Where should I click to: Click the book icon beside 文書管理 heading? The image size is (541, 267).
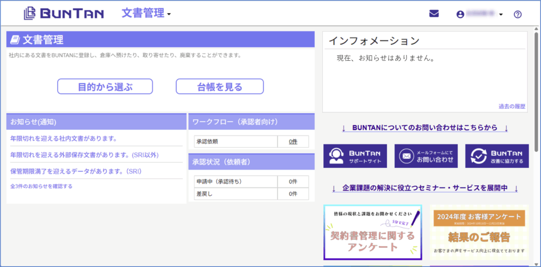coord(15,39)
